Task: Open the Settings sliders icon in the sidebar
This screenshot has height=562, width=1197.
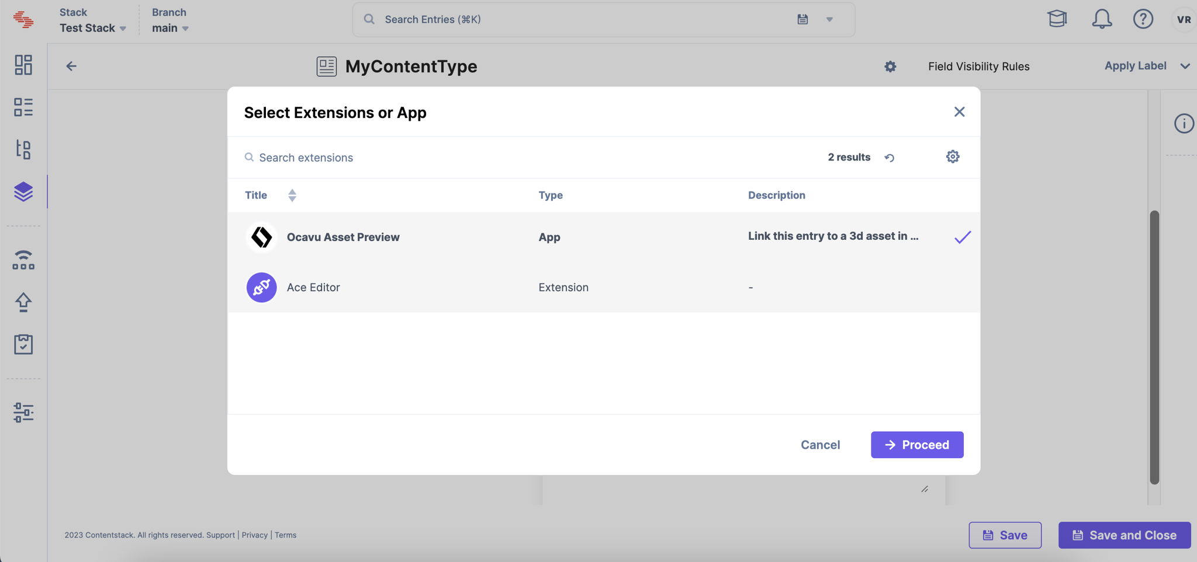Action: pos(23,413)
